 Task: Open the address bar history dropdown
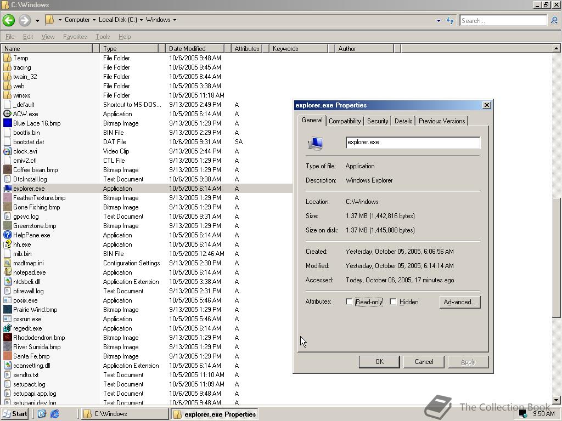[439, 20]
